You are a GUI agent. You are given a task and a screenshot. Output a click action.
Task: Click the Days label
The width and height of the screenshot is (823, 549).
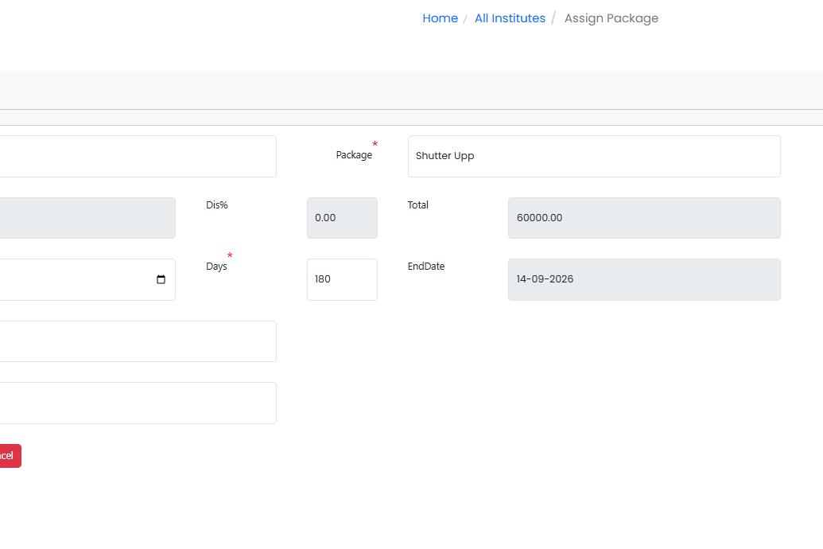(x=216, y=267)
